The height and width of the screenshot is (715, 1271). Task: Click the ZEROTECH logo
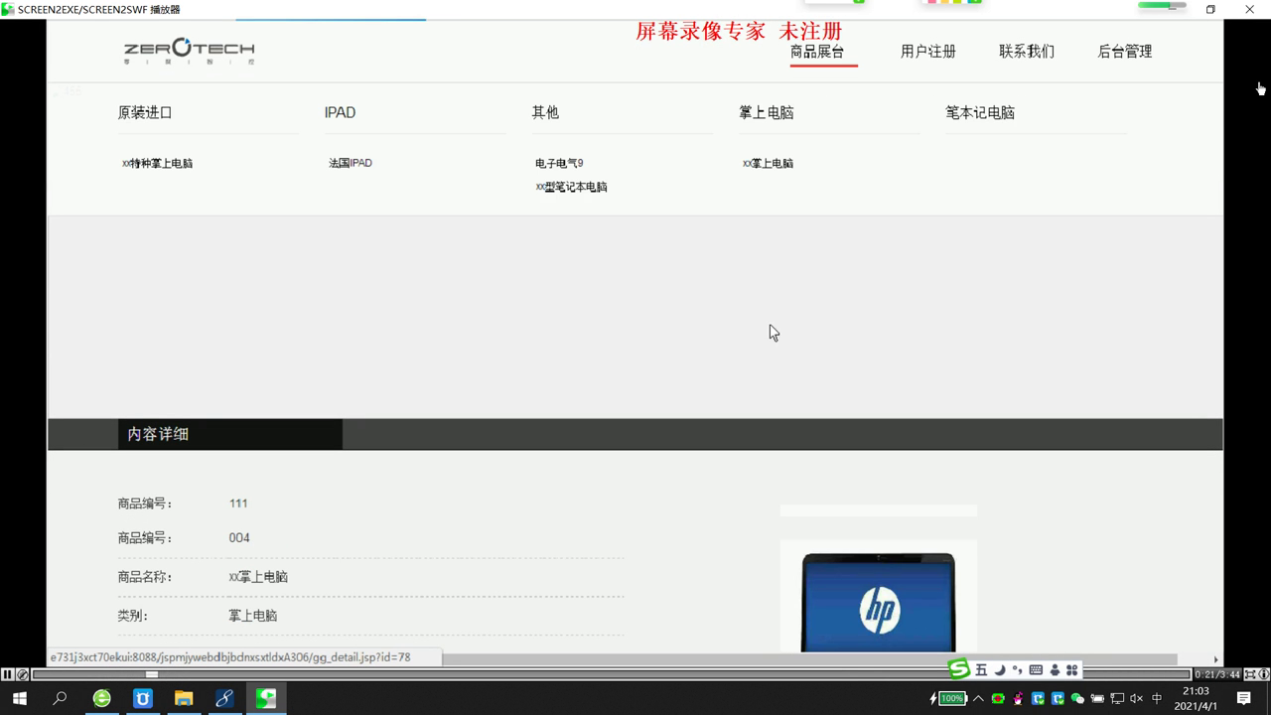[x=189, y=50]
